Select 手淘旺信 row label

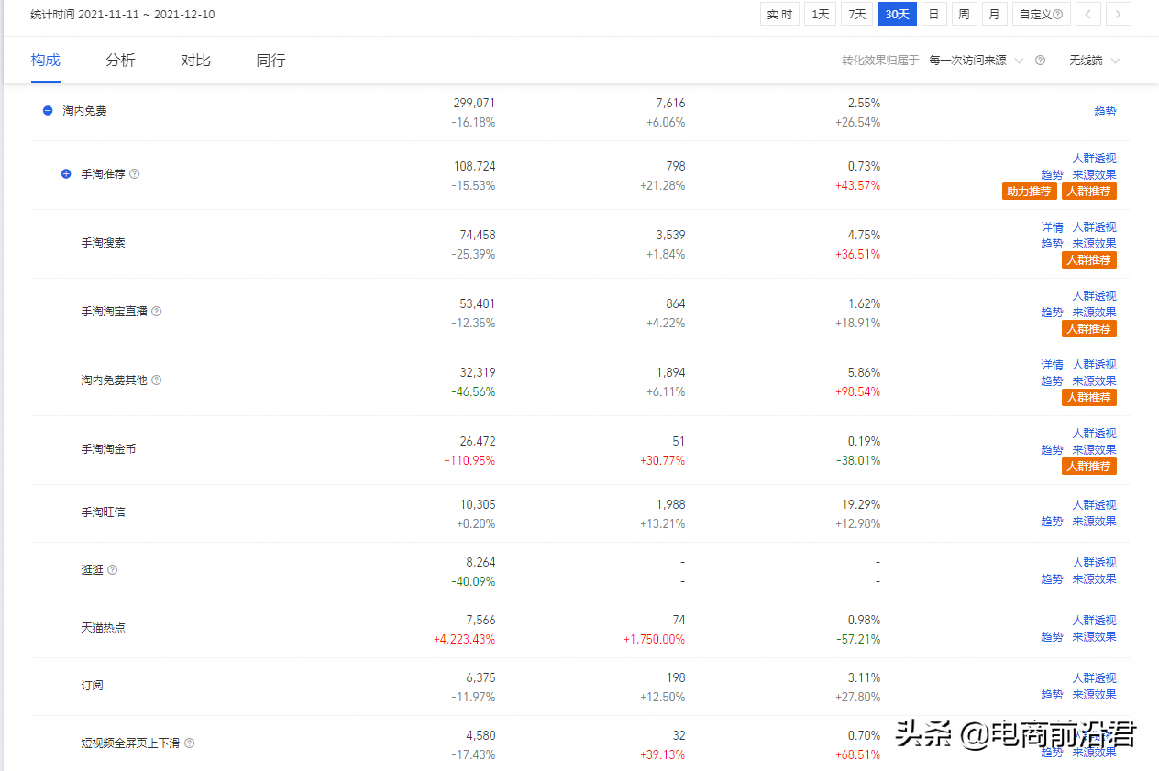click(103, 512)
